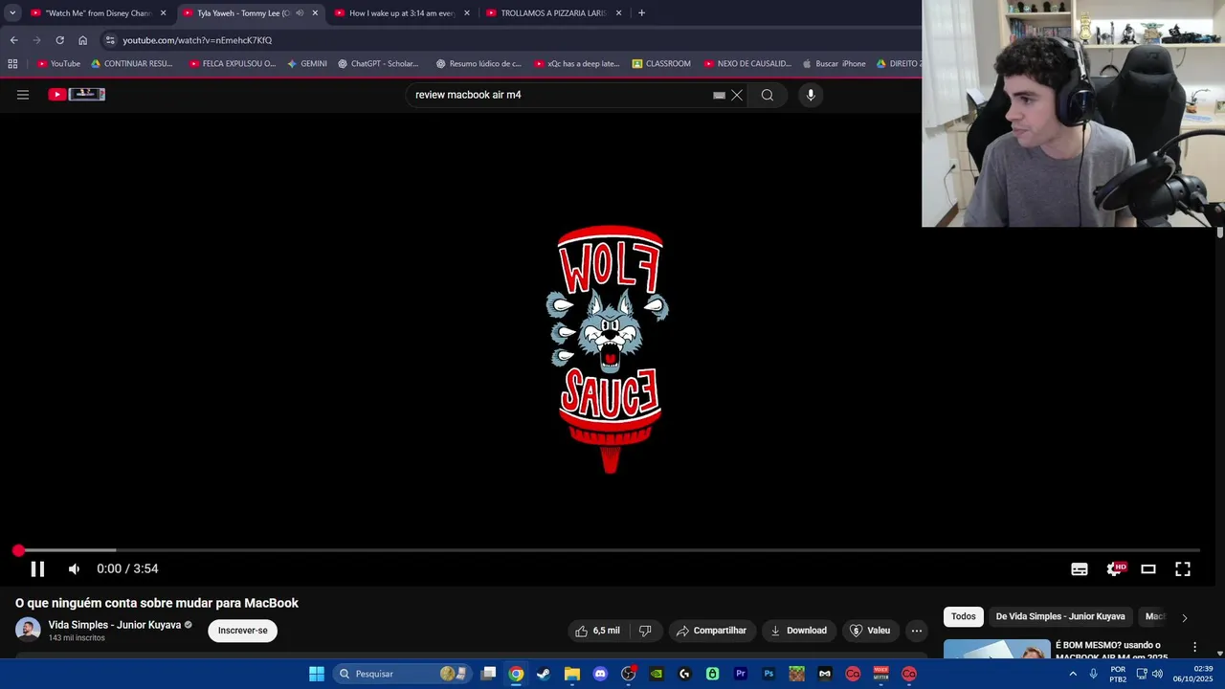Open the tab search dropdown arrow
Viewport: 1225px width, 689px height.
tap(12, 13)
